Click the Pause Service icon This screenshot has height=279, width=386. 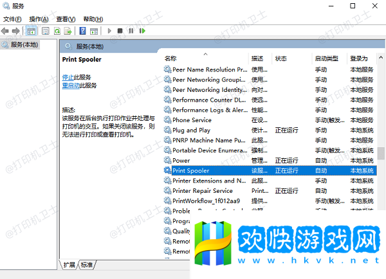point(131,31)
